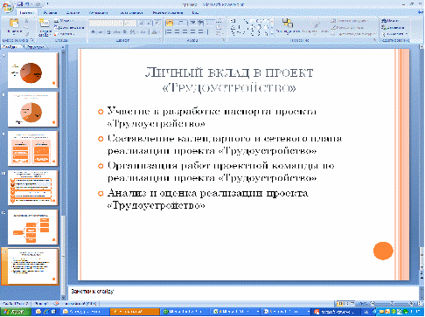Click the Quick Styles icon
This screenshot has height=317, width=425.
click(316, 24)
